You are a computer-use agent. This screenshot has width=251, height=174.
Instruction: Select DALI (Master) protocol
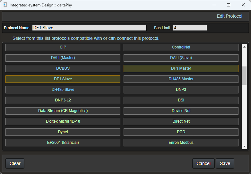(63, 58)
